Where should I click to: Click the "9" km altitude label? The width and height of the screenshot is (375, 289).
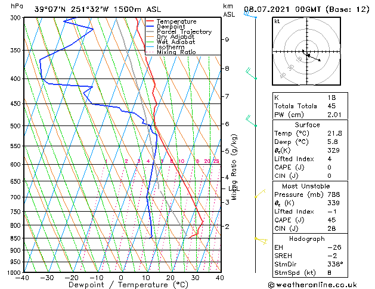tap(227, 40)
